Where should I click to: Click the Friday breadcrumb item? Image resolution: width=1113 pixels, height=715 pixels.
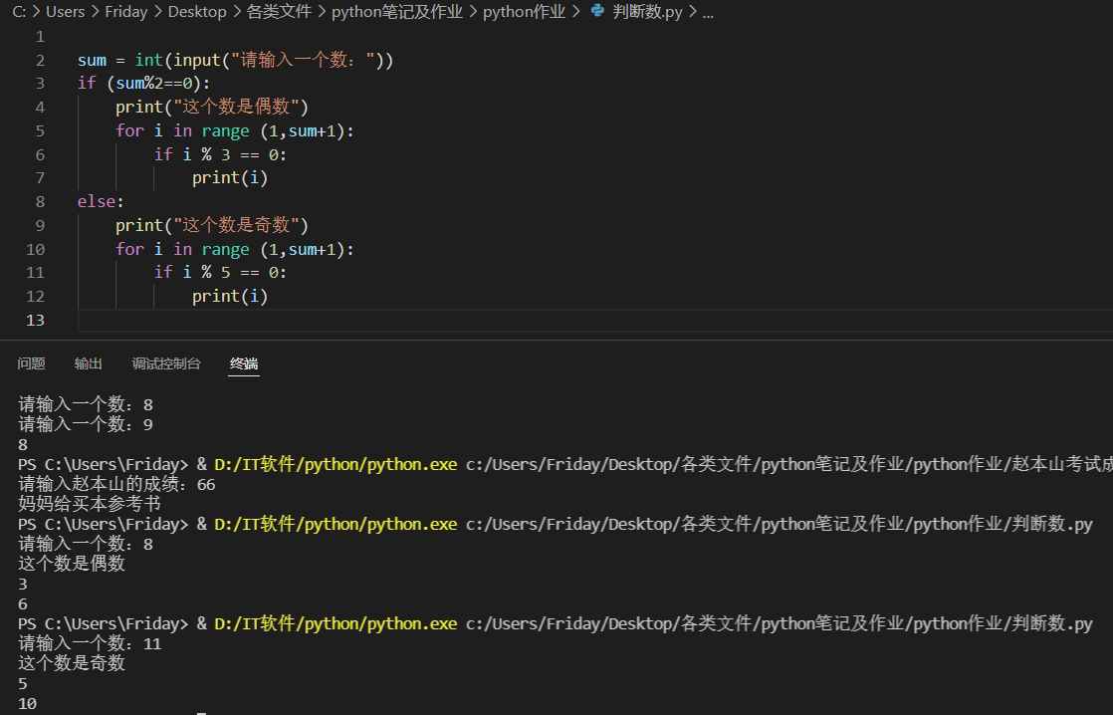click(x=125, y=11)
